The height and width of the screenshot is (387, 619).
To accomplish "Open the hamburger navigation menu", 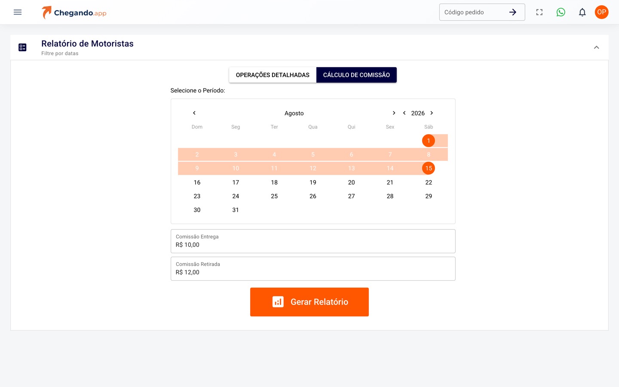I will (x=18, y=12).
